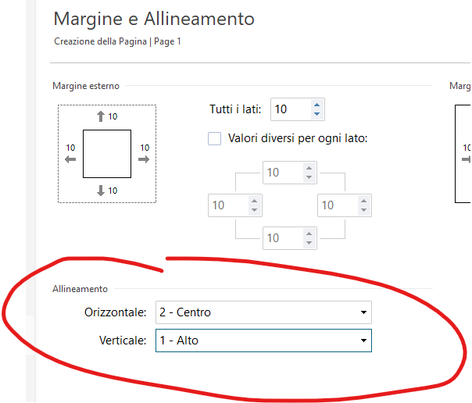Decrease the bottom side margin spinner
This screenshot has height=403, width=472.
(309, 243)
